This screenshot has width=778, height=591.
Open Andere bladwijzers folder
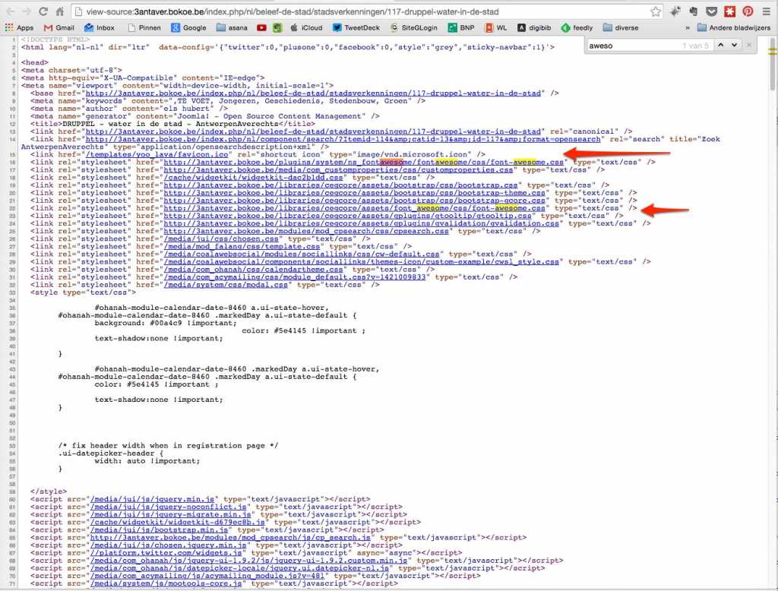[x=734, y=28]
